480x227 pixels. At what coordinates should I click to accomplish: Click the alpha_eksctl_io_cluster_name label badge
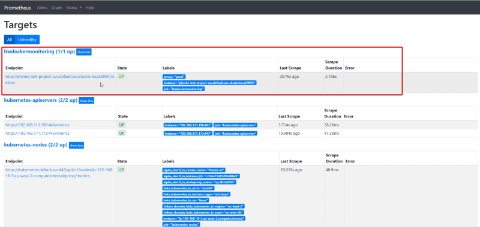coord(194,170)
